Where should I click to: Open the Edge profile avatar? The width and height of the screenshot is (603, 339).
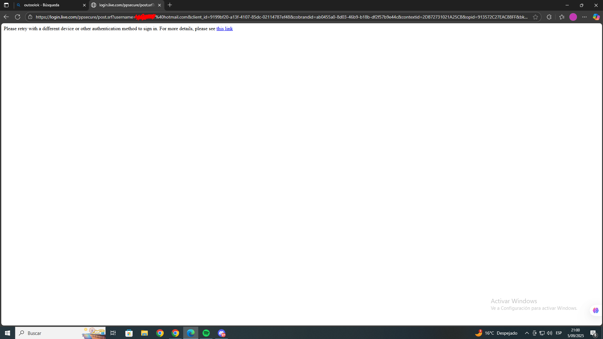coord(573,17)
